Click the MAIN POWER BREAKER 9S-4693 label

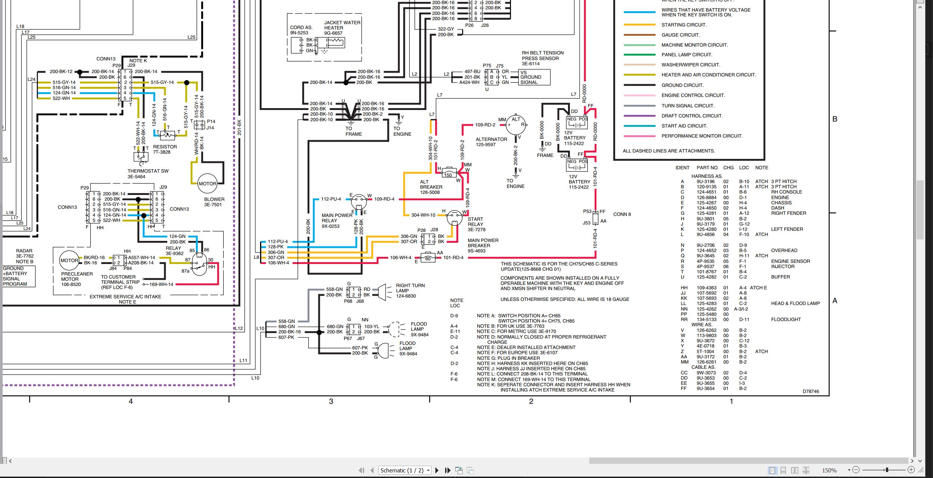point(483,245)
